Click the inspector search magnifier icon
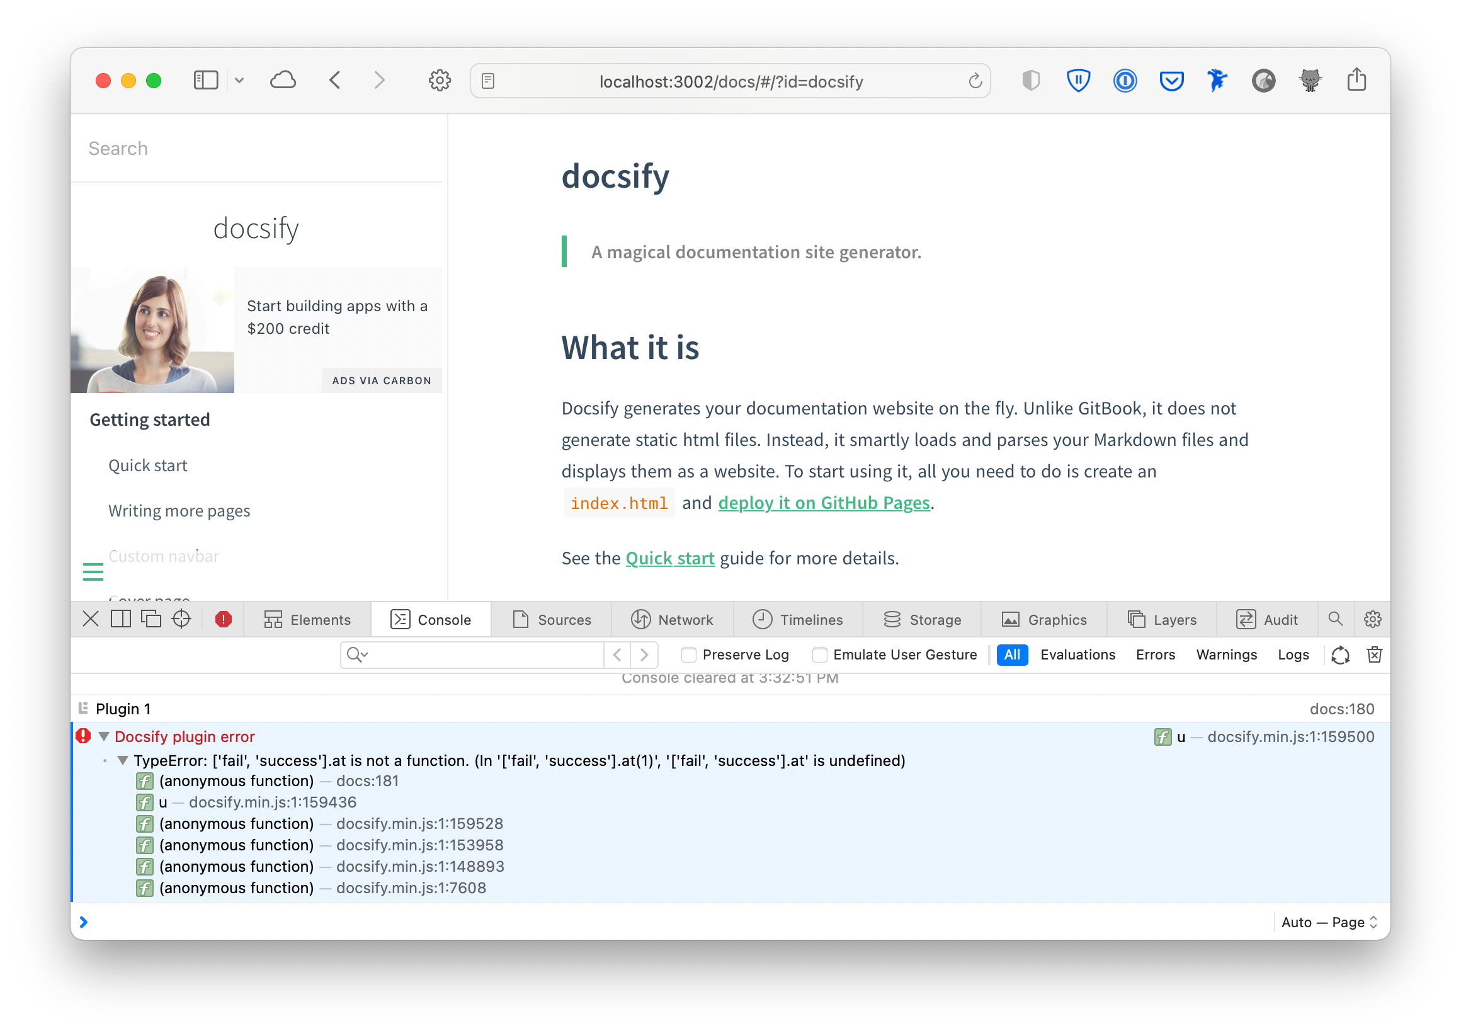The height and width of the screenshot is (1033, 1461). (x=1336, y=619)
